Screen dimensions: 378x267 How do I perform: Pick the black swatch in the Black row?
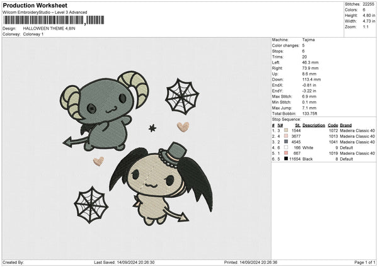pos(286,159)
